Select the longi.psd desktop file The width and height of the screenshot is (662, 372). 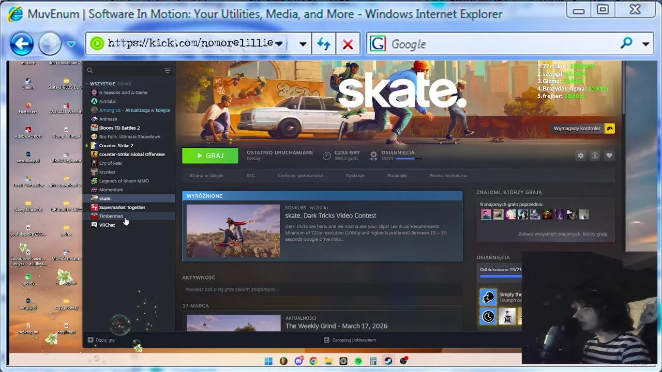point(28,304)
